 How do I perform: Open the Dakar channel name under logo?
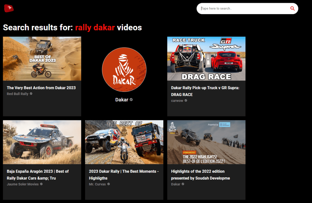coord(122,100)
